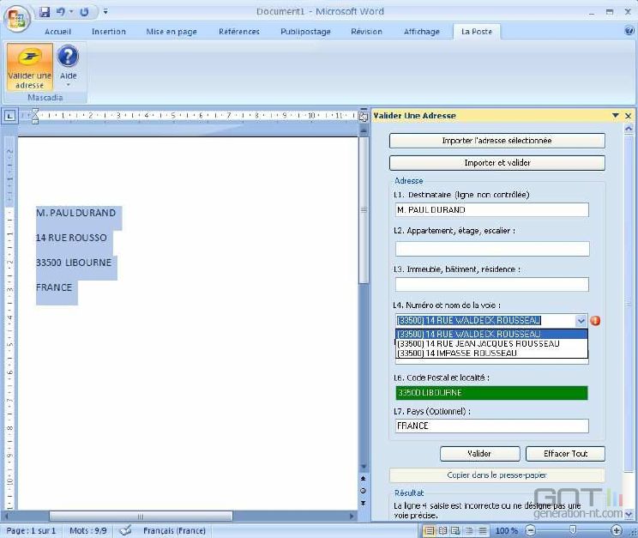Viewport: 638px width, 538px height.
Task: Switch to Full Screen Reading view
Action: click(442, 530)
